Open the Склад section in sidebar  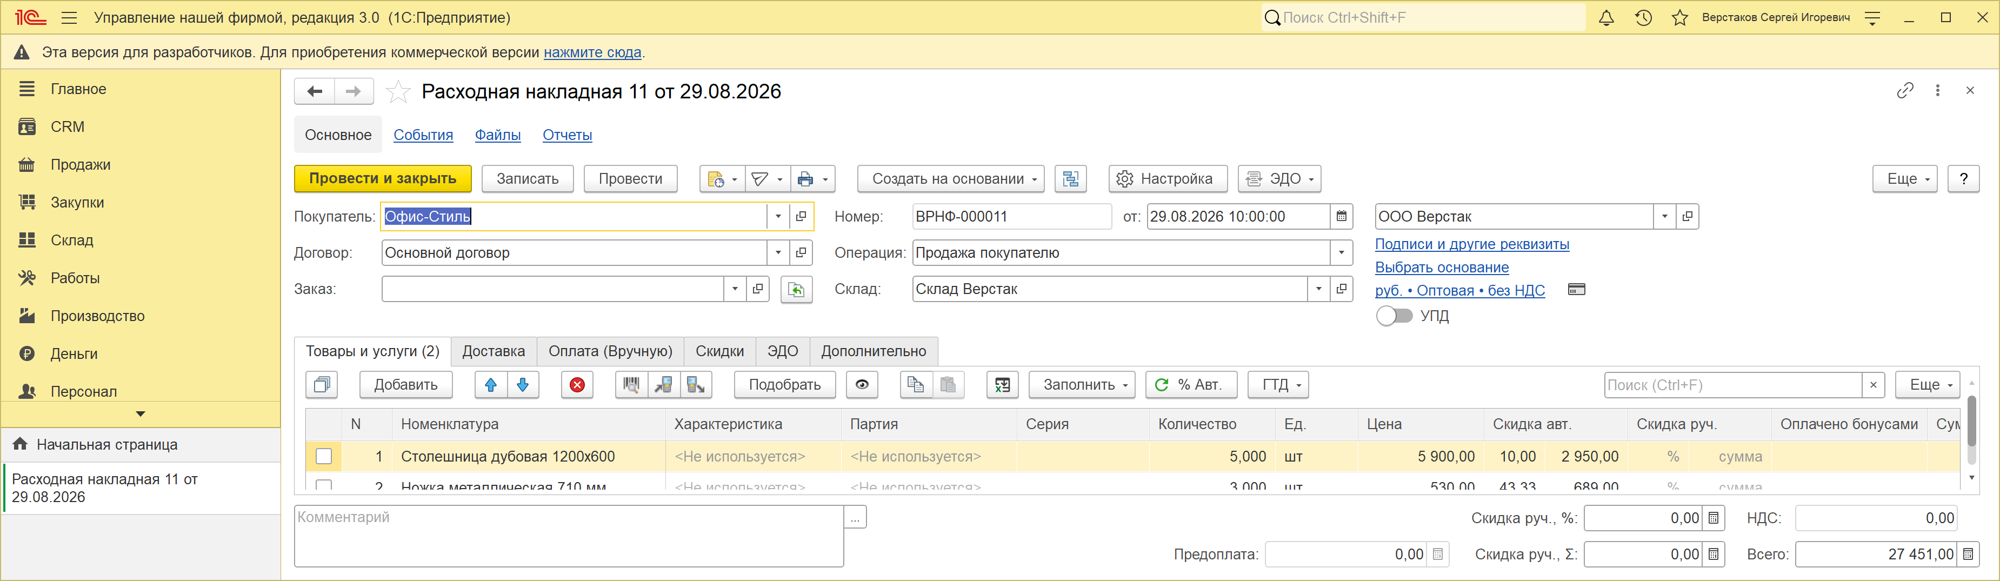(x=72, y=240)
